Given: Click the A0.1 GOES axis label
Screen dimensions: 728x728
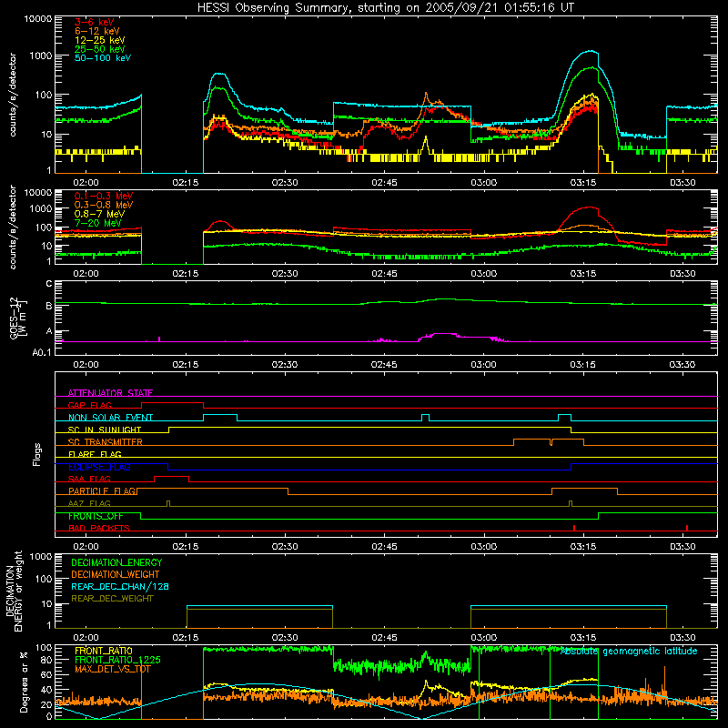Looking at the screenshot, I should [x=41, y=352].
